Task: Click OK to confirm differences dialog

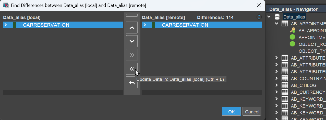Action: [231, 112]
